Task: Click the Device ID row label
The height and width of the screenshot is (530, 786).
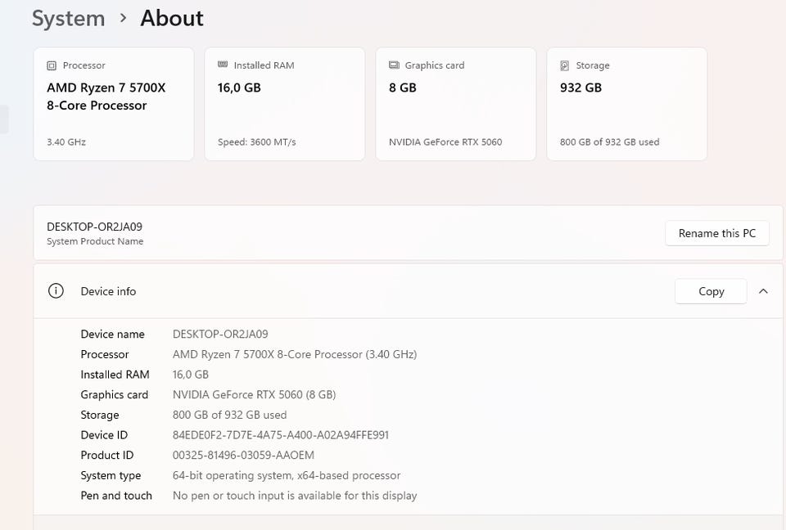Action: (x=104, y=435)
